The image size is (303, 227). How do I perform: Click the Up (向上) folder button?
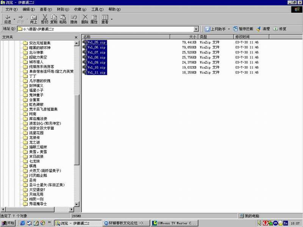(x=33, y=19)
